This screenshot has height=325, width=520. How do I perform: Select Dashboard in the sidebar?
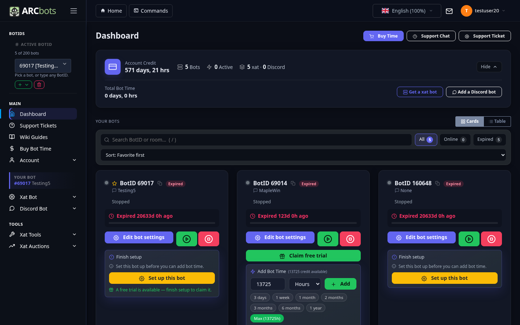pos(43,114)
